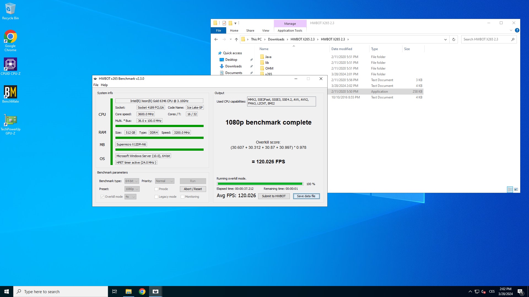
Task: Switch to the Explorer Share tab
Action: pyautogui.click(x=250, y=31)
